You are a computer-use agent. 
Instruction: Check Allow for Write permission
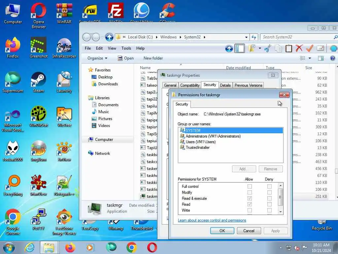[250, 210]
